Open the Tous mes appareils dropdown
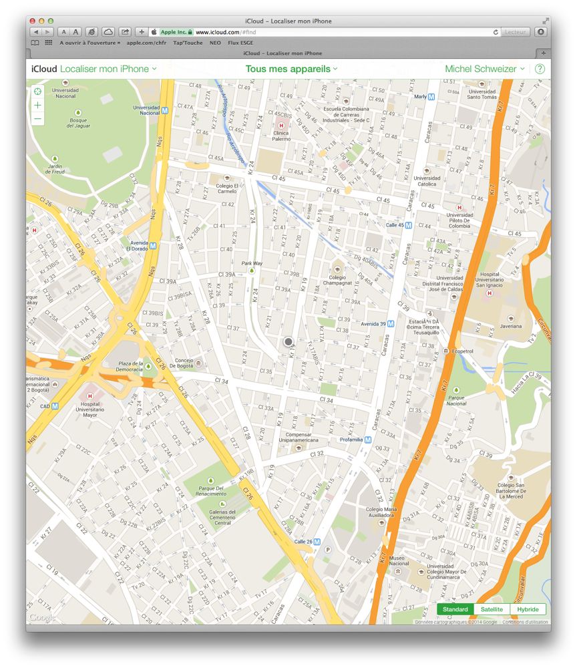 [291, 69]
